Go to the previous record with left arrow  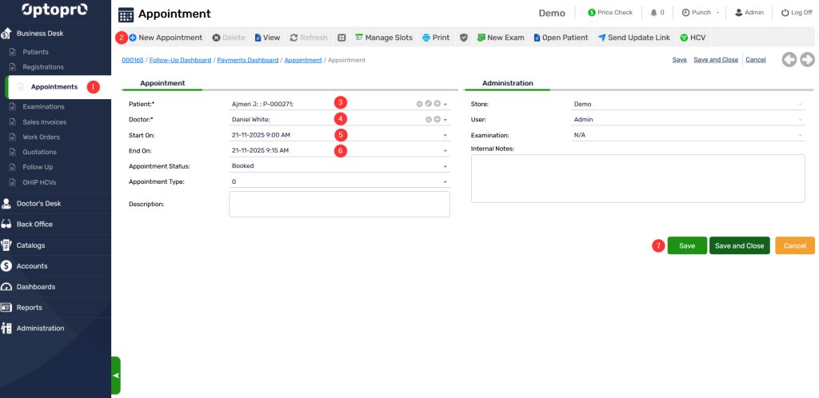[x=789, y=59]
